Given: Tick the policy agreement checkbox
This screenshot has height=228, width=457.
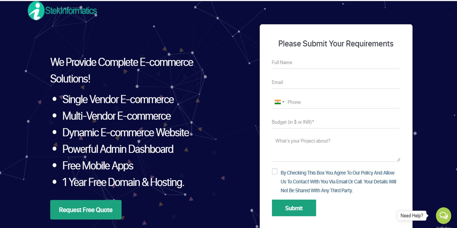Looking at the screenshot, I should 275,172.
